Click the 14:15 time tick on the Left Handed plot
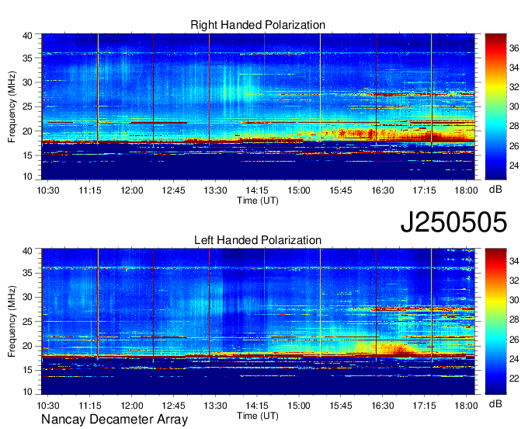This screenshot has width=528, height=429. point(257,406)
